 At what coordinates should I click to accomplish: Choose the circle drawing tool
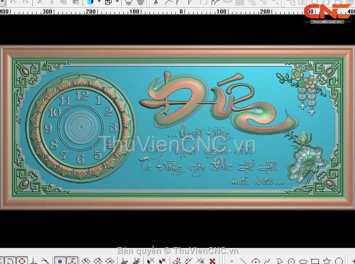click(x=291, y=261)
